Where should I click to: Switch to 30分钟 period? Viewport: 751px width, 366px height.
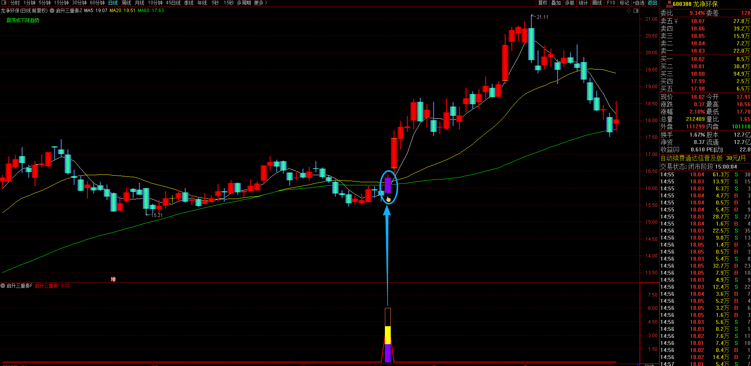pos(79,3)
